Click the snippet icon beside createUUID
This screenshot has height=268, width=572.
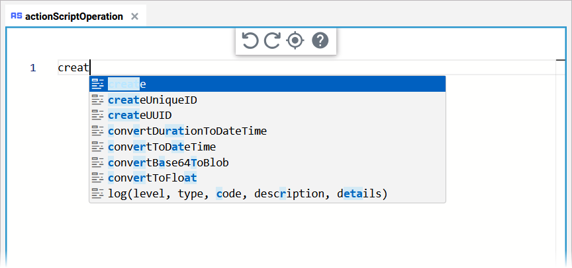click(98, 116)
